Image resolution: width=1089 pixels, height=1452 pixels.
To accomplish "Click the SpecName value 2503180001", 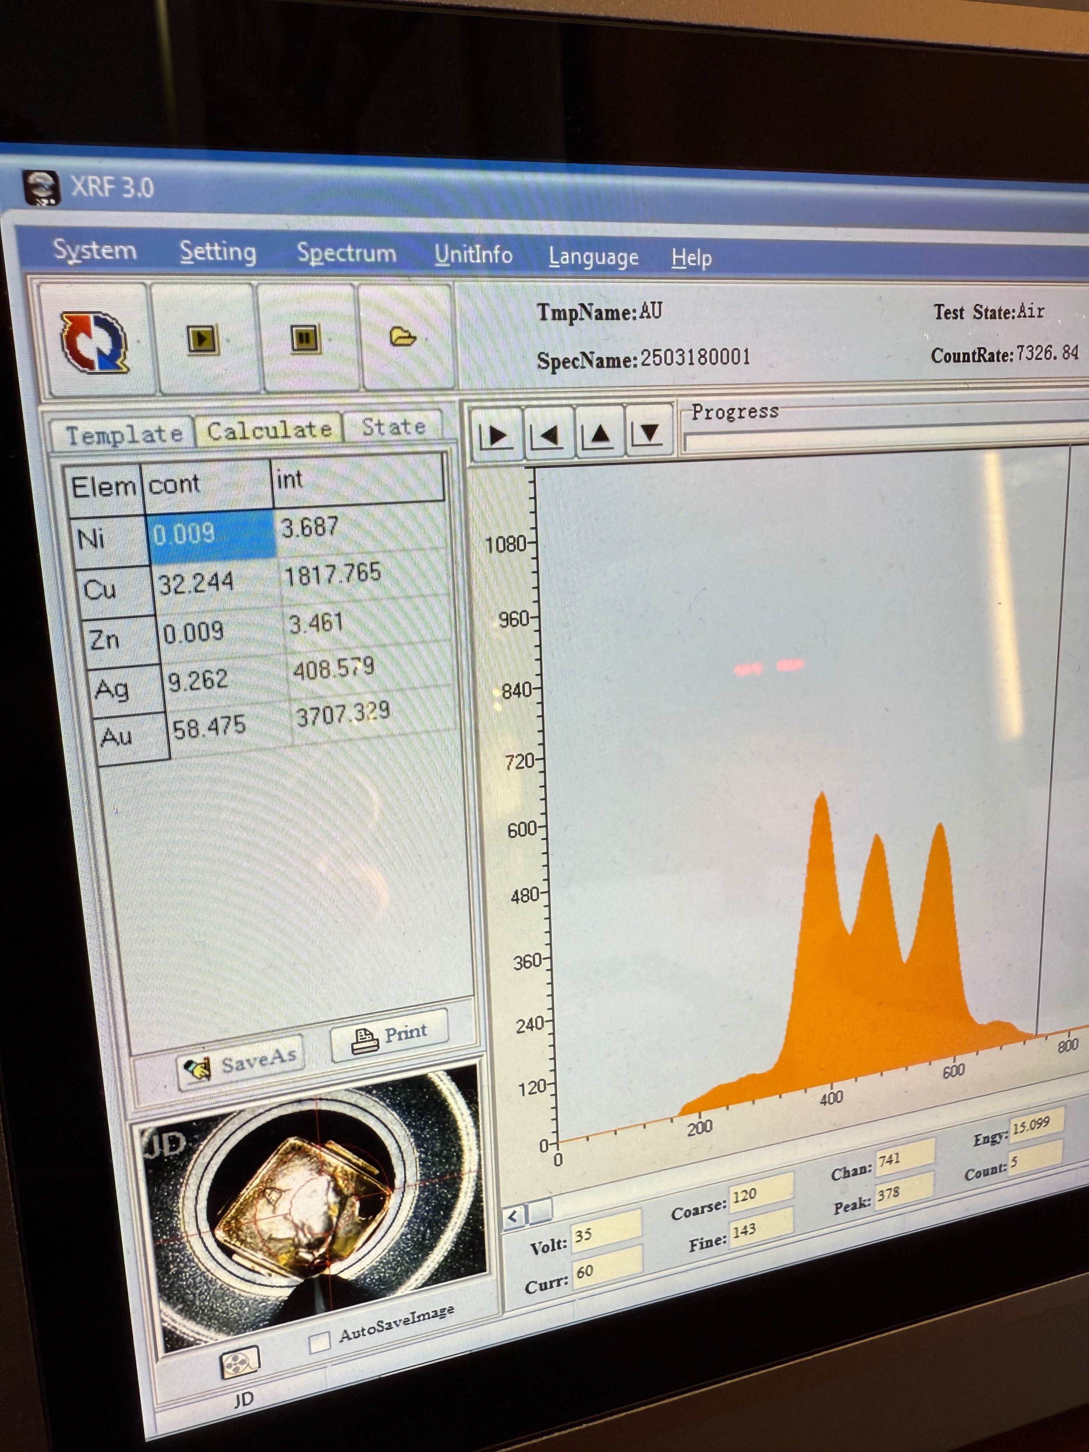I will [x=695, y=358].
